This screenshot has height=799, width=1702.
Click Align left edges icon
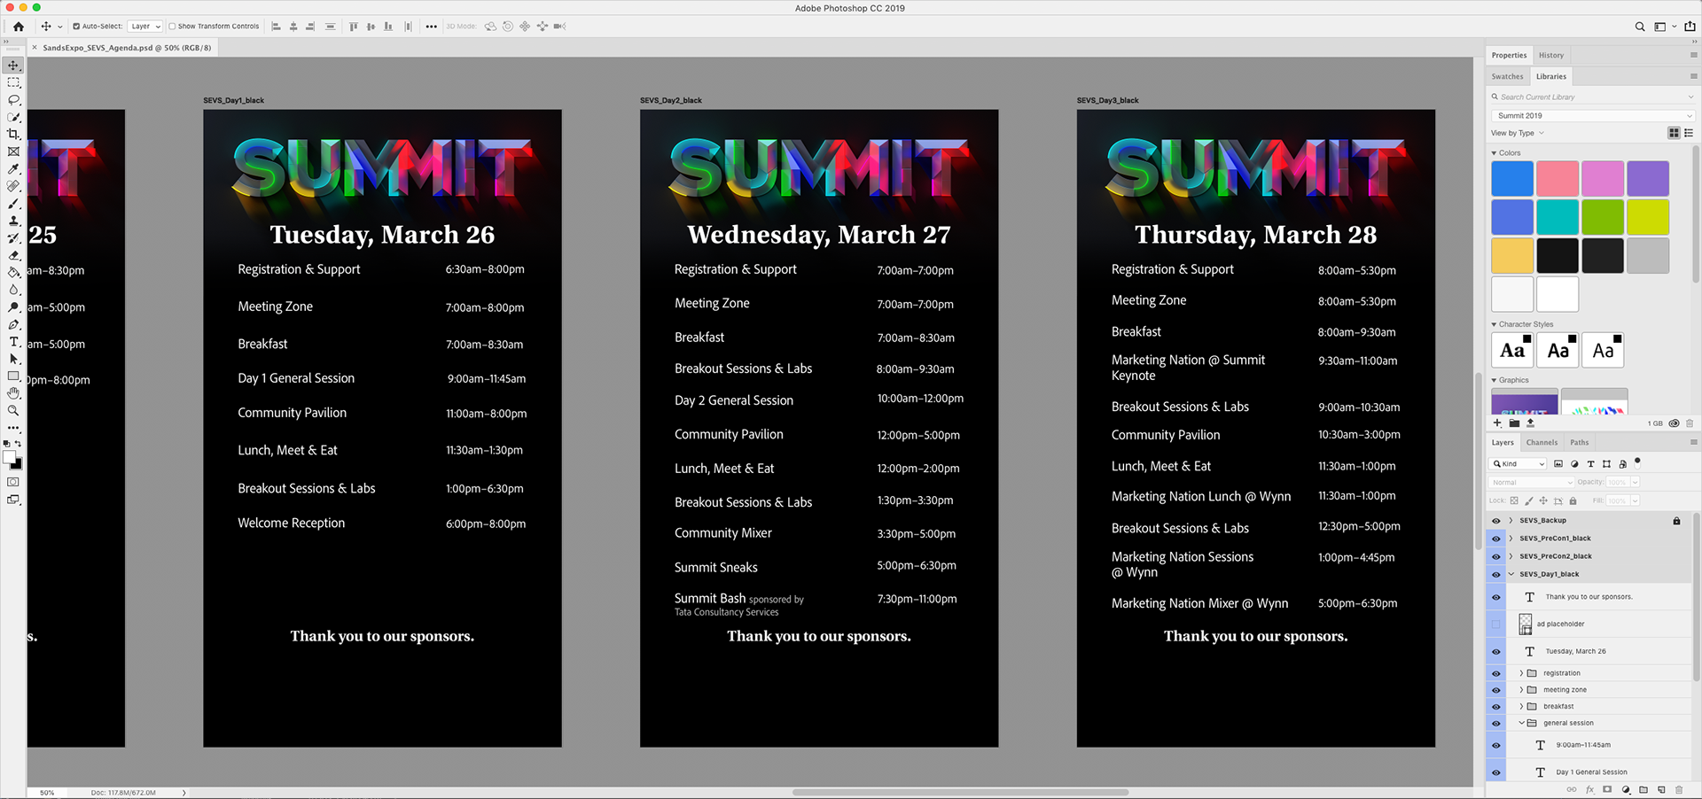276,27
